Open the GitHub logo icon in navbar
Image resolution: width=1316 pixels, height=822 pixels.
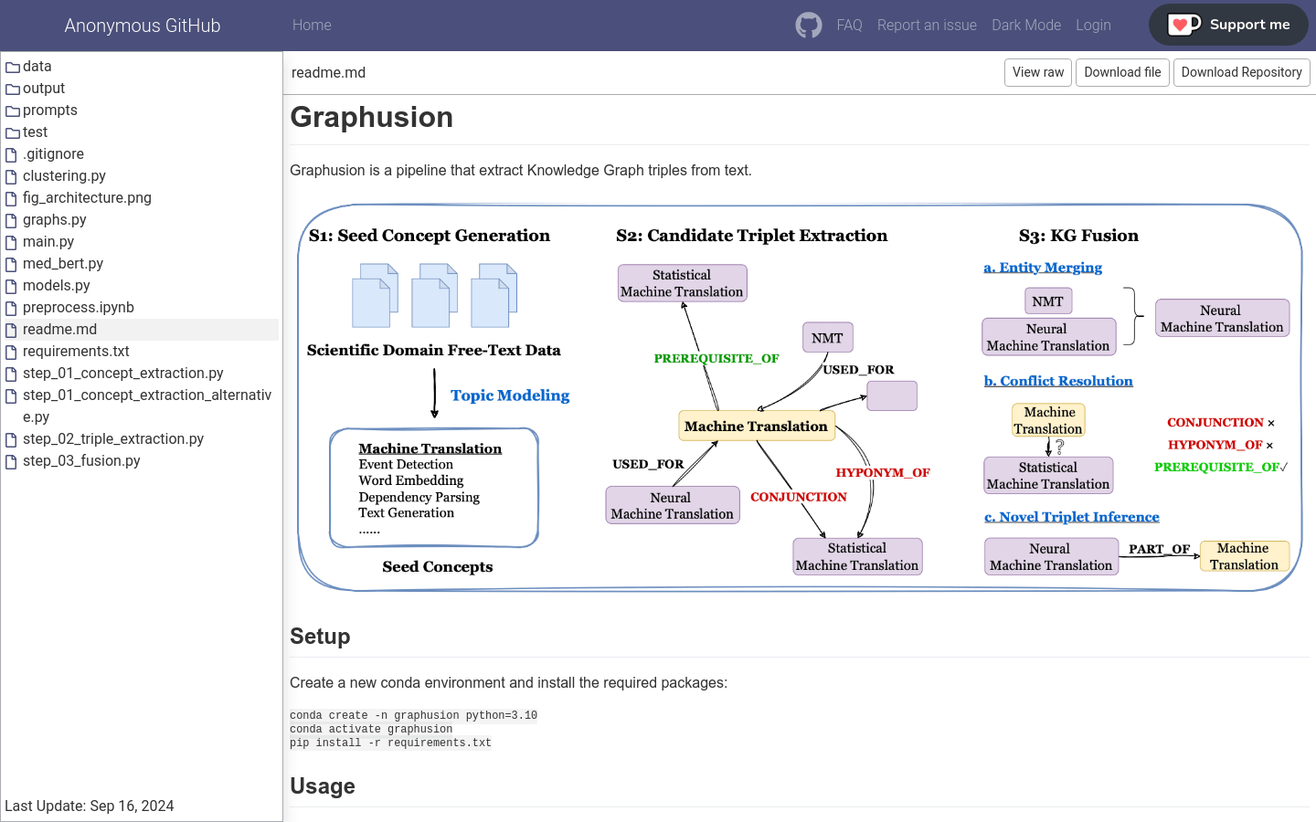(809, 26)
